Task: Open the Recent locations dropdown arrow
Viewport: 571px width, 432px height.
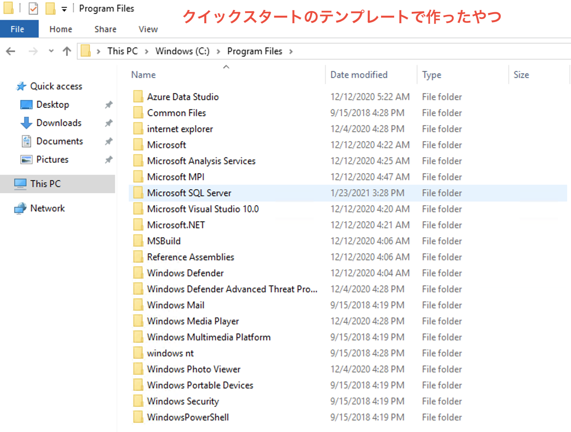Action: click(x=51, y=51)
